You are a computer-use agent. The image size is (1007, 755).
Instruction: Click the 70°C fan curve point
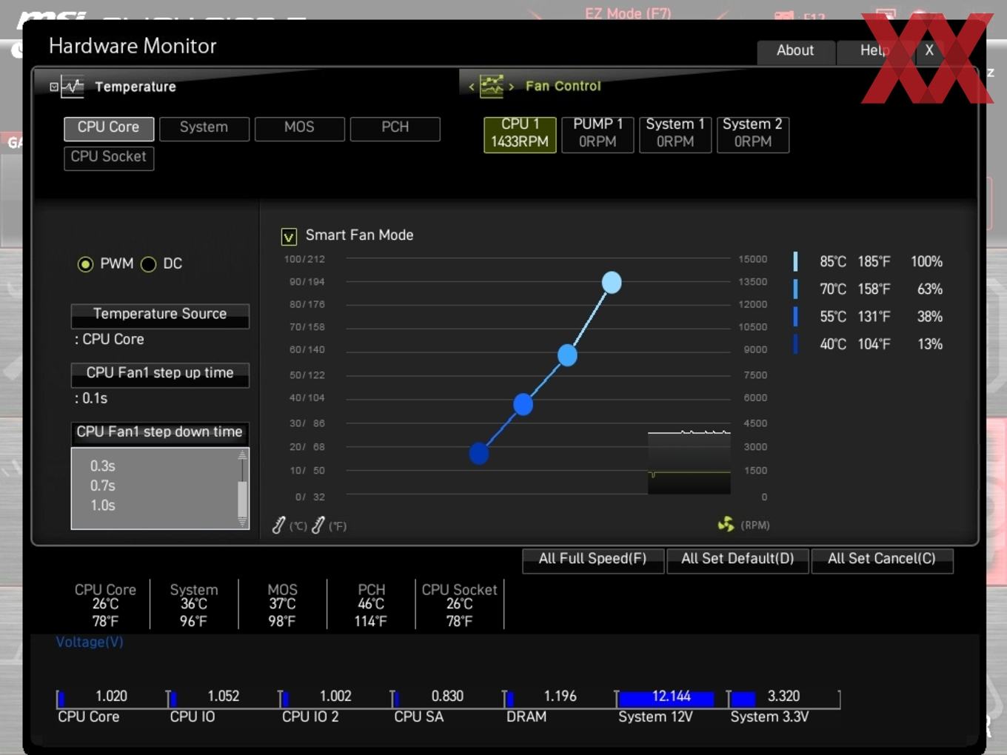tap(567, 355)
